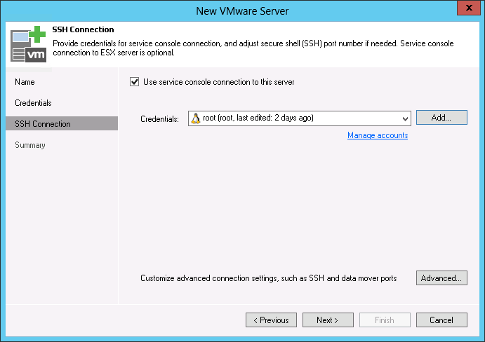Jump to the Summary wizard step
Viewport: 485px width, 342px height.
[30, 145]
